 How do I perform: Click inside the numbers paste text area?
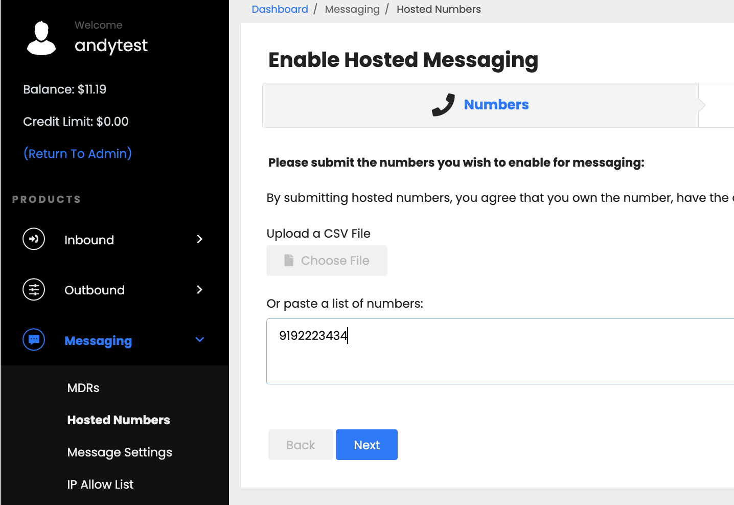click(x=500, y=351)
